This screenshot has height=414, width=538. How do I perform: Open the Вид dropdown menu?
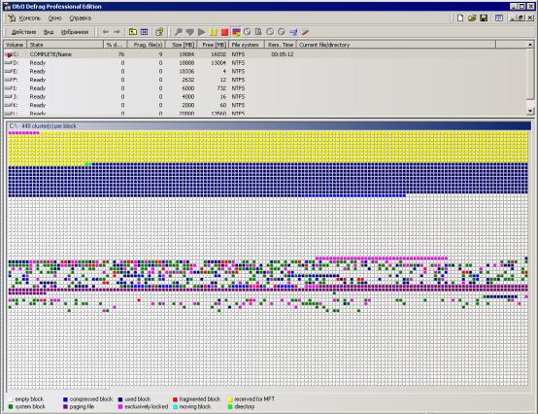[49, 32]
